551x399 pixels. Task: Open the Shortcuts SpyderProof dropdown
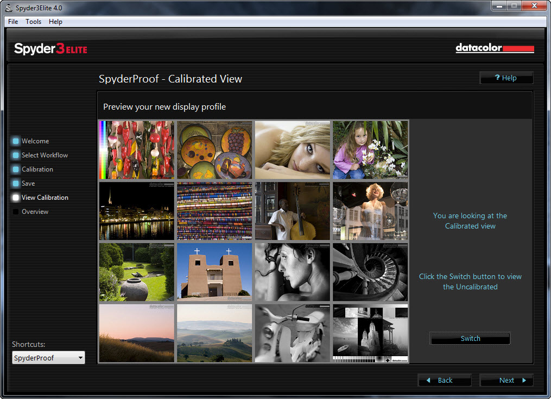coord(48,358)
